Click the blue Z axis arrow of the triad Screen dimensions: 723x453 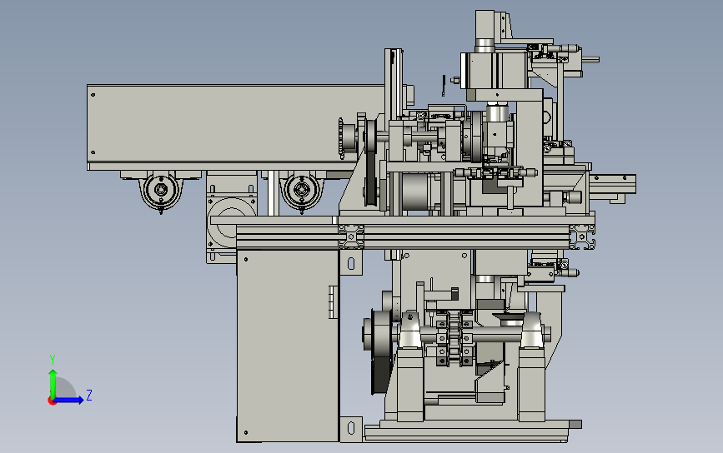click(x=69, y=400)
